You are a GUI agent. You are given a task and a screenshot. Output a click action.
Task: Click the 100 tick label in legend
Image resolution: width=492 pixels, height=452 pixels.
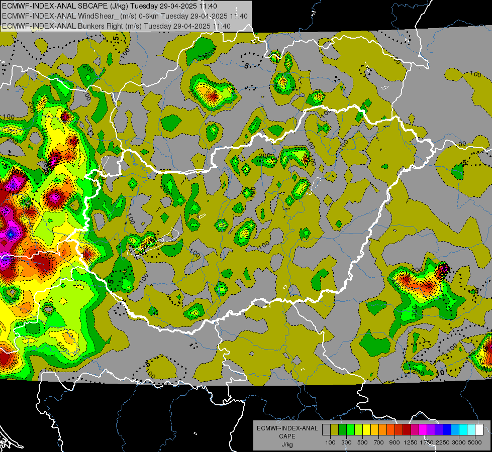(x=330, y=442)
